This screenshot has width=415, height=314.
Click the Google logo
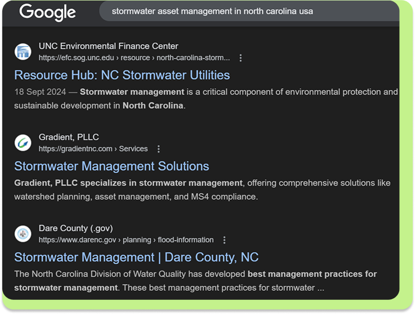[x=47, y=12]
